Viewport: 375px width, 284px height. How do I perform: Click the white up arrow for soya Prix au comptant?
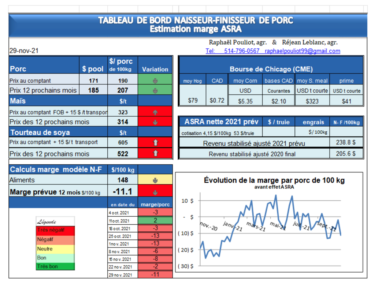pos(155,142)
